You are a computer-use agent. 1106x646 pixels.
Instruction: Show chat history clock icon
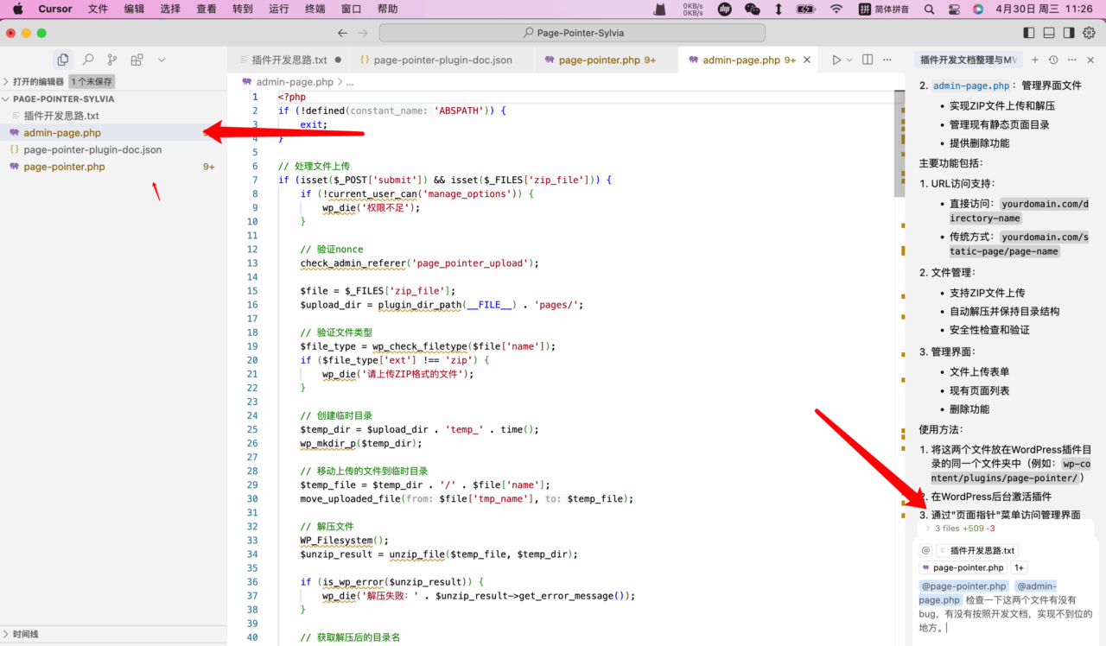(x=1053, y=60)
